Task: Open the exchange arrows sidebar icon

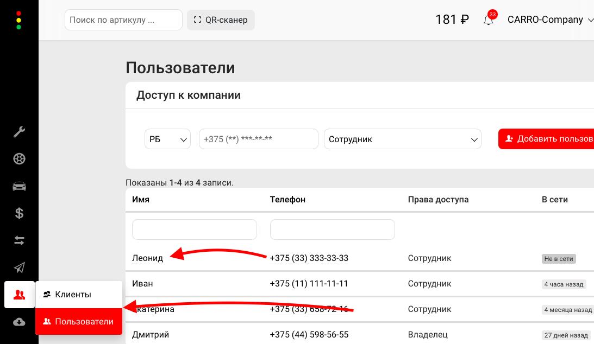Action: [x=20, y=240]
